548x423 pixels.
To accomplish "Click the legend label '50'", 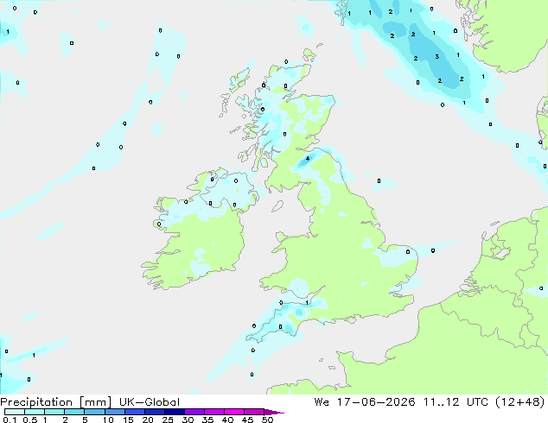I will pyautogui.click(x=267, y=420).
